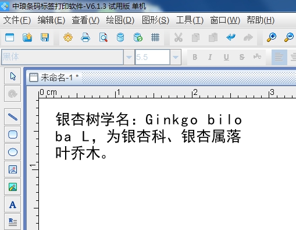
Task: Open file using the folder icon
Action: coord(27,37)
